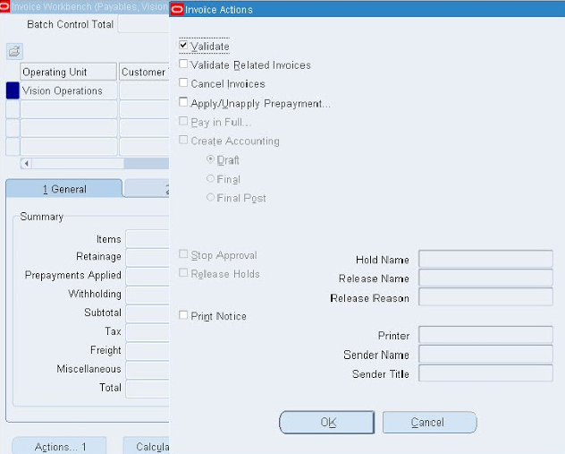Image resolution: width=565 pixels, height=454 pixels.
Task: Click the Total summary field
Action: tap(148, 389)
